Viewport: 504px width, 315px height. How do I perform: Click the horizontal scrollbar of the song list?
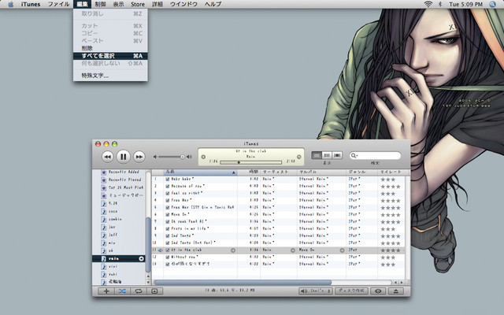243,283
